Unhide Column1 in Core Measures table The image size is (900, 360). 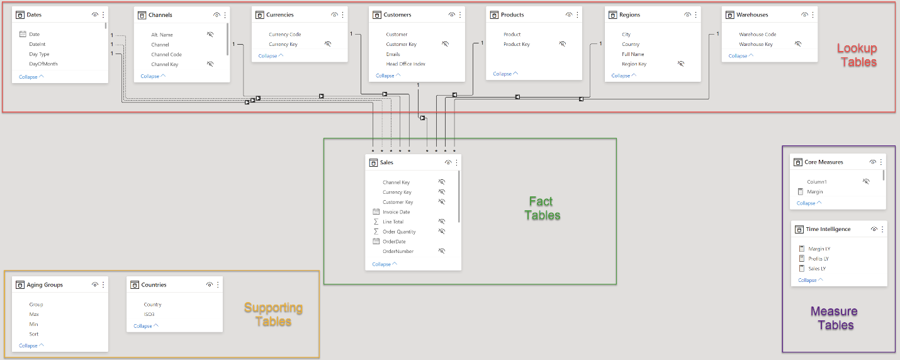[x=866, y=181]
